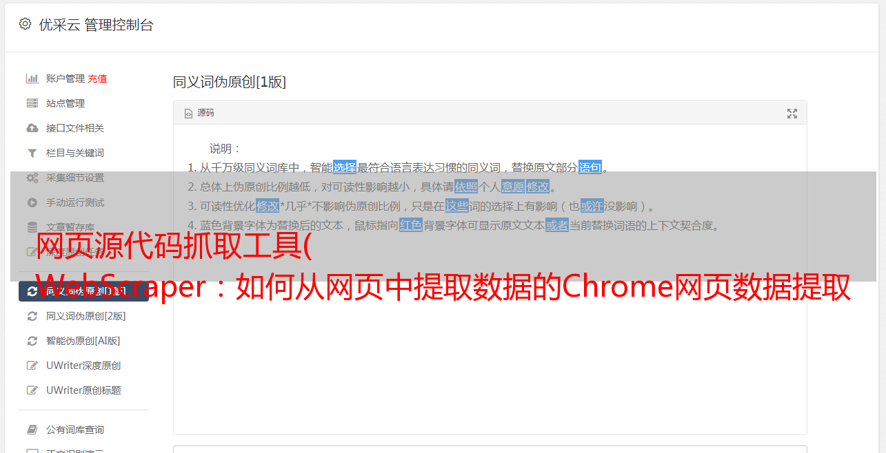Click highlighted word 选择 in editor
The width and height of the screenshot is (886, 453).
[x=345, y=167]
